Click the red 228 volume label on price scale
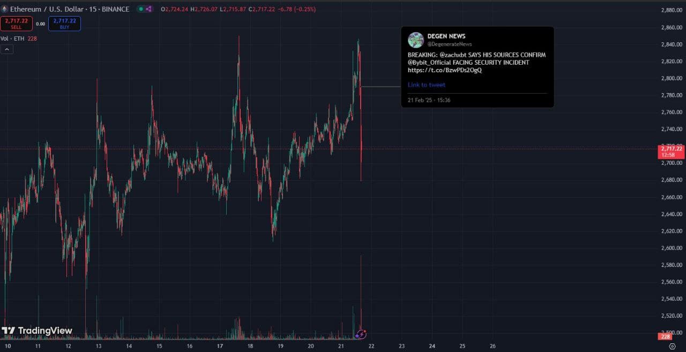This screenshot has width=686, height=352. pyautogui.click(x=666, y=336)
